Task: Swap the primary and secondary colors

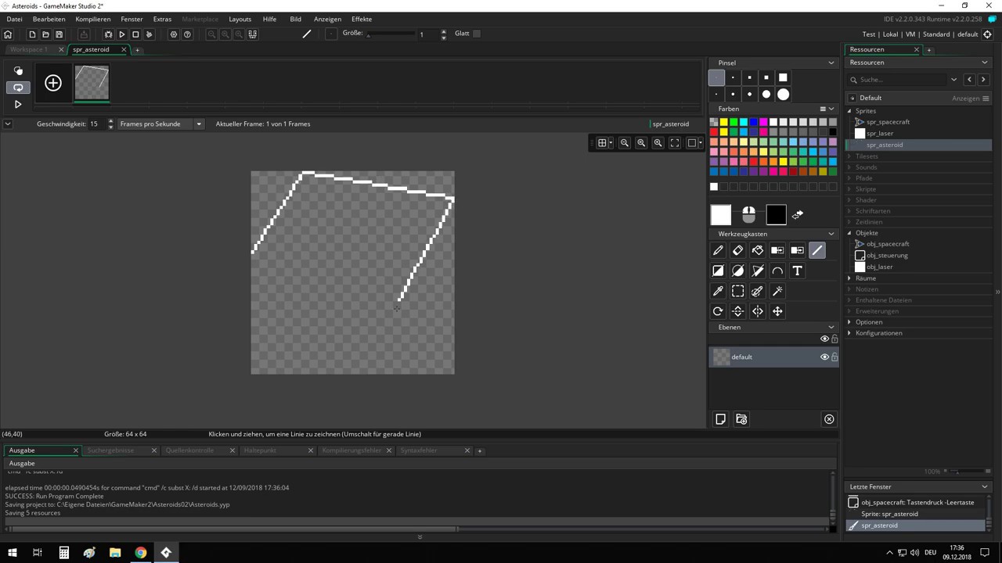Action: click(x=798, y=214)
